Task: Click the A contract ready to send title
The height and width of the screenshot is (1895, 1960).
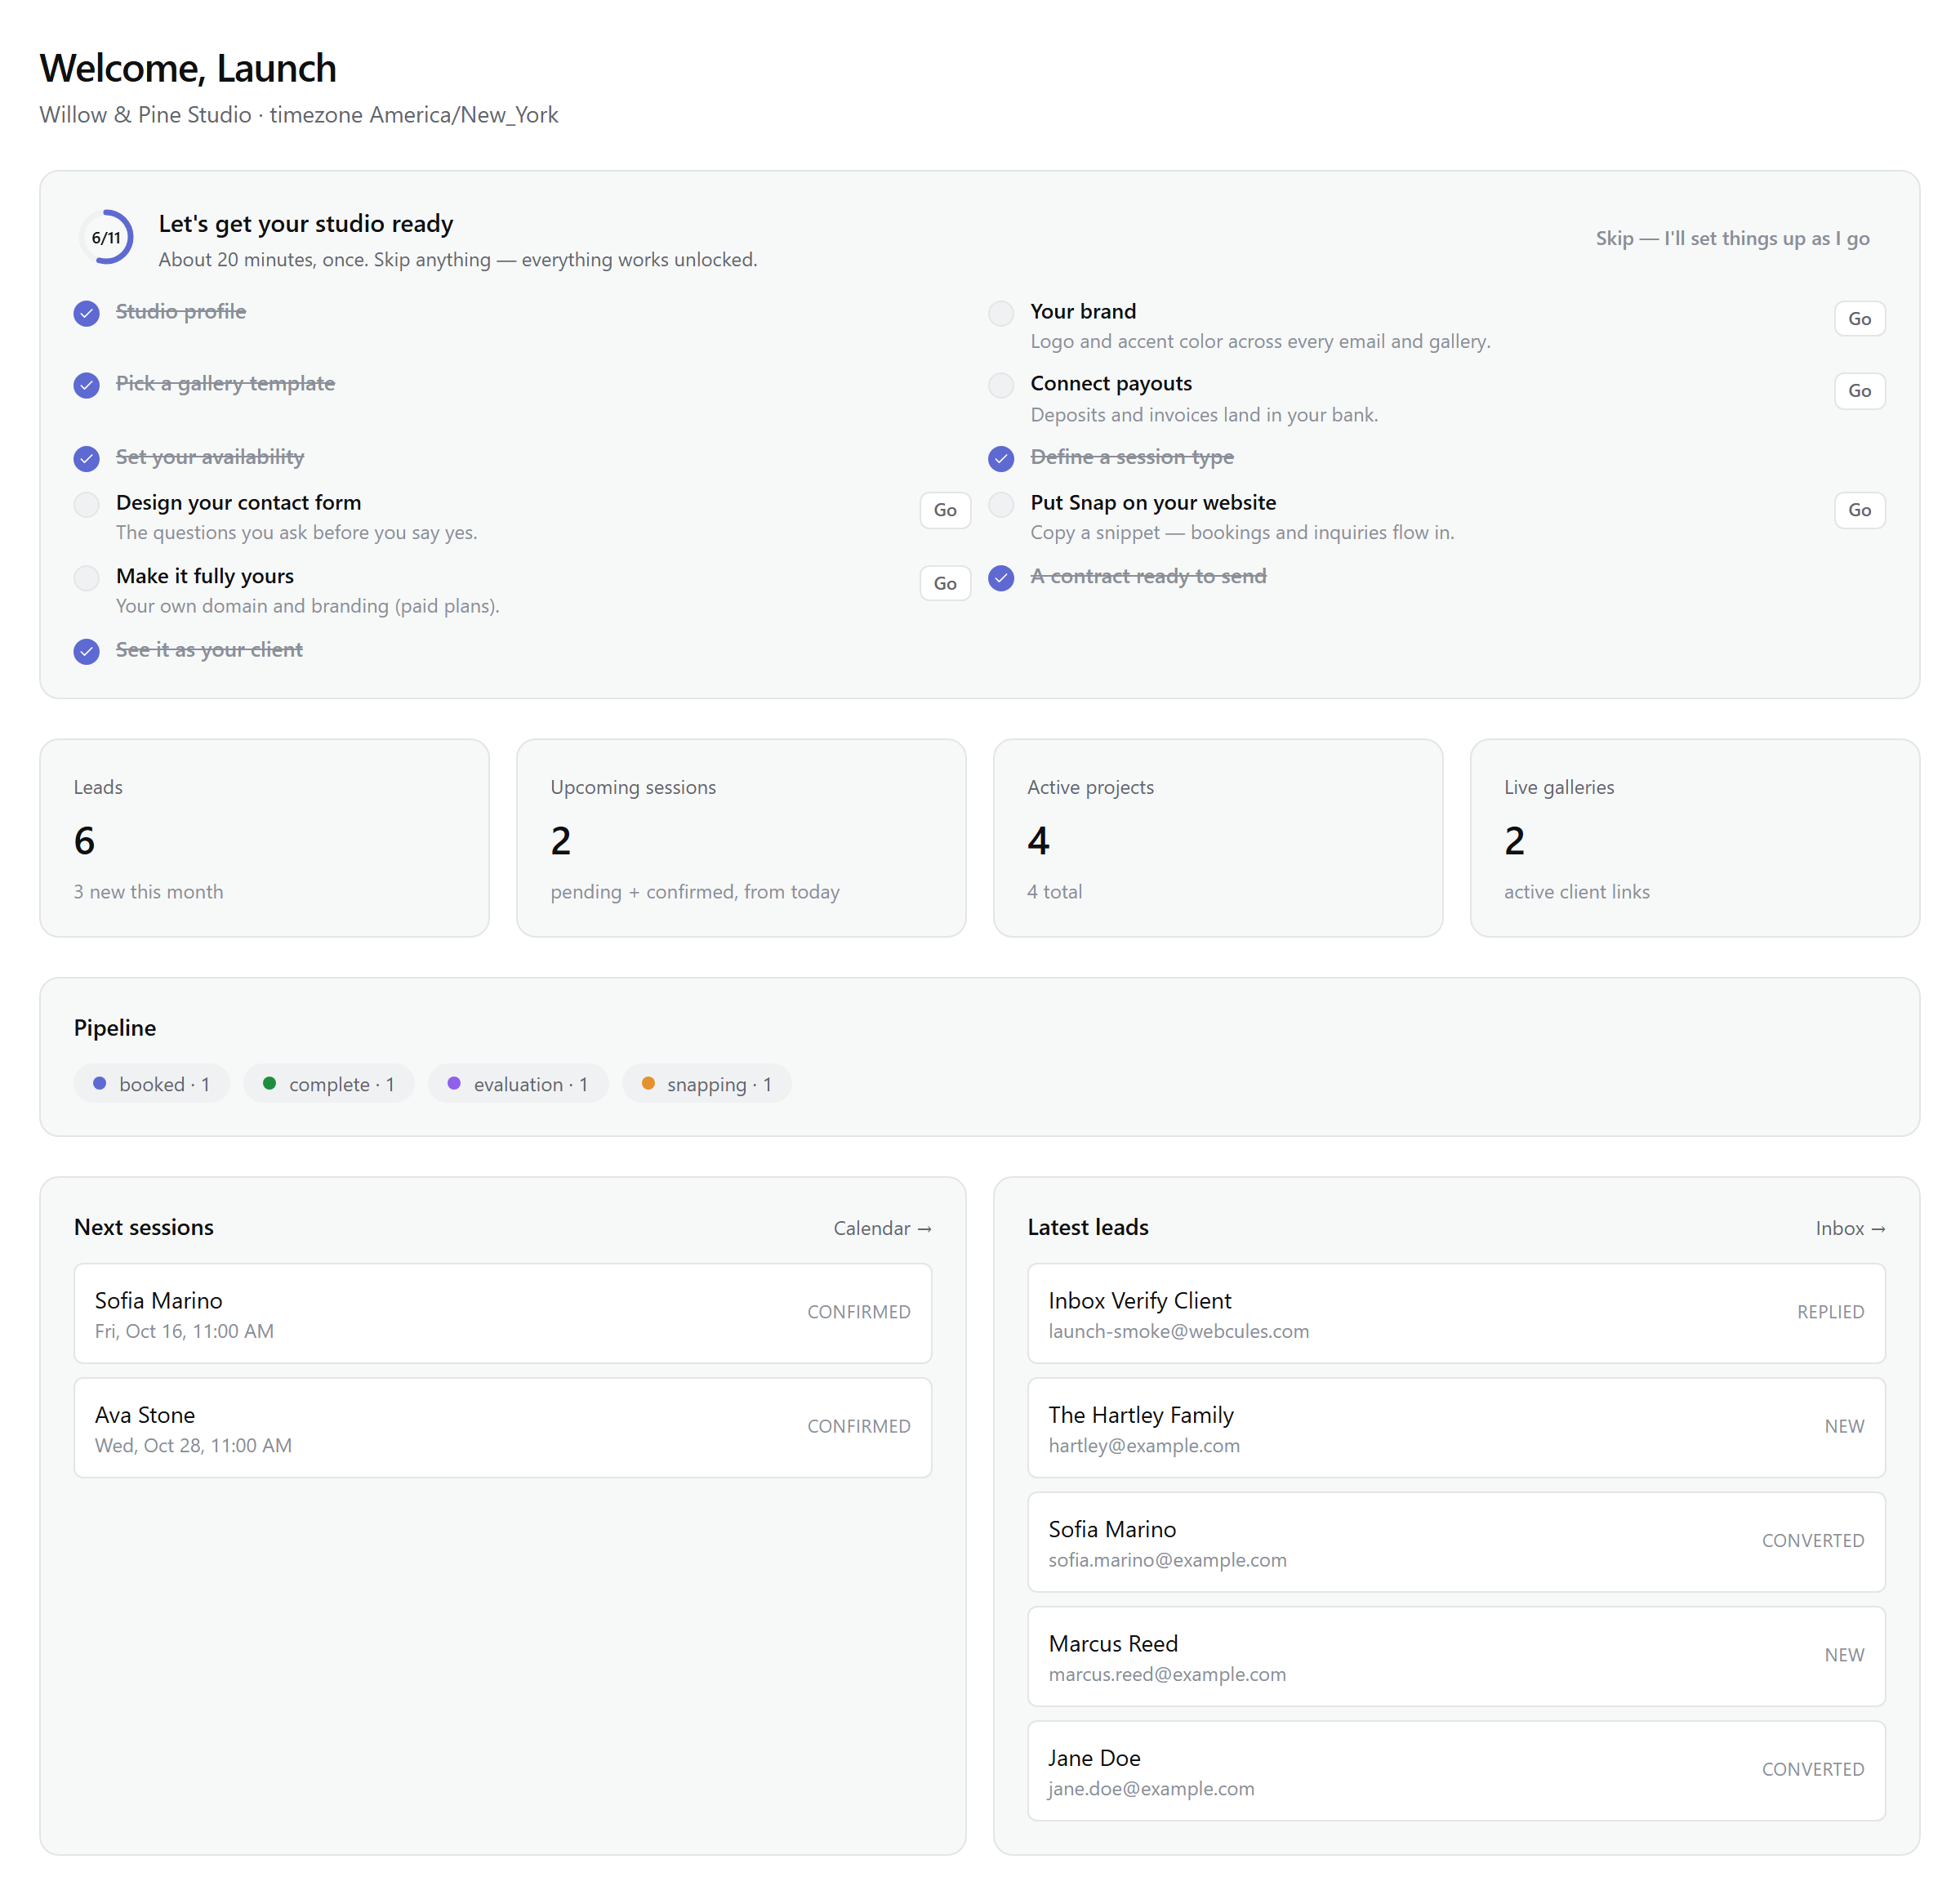Action: point(1148,576)
